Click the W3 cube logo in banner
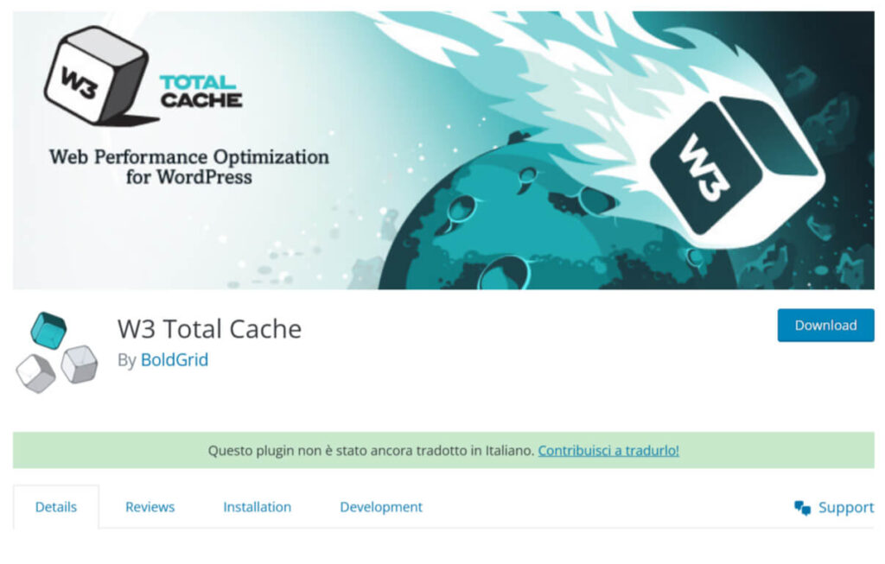Image resolution: width=885 pixels, height=564 pixels. point(100,76)
